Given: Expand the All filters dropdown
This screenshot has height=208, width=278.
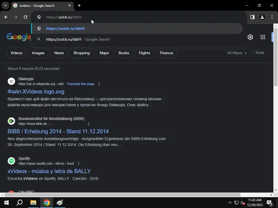Looking at the screenshot, I should pos(237,53).
